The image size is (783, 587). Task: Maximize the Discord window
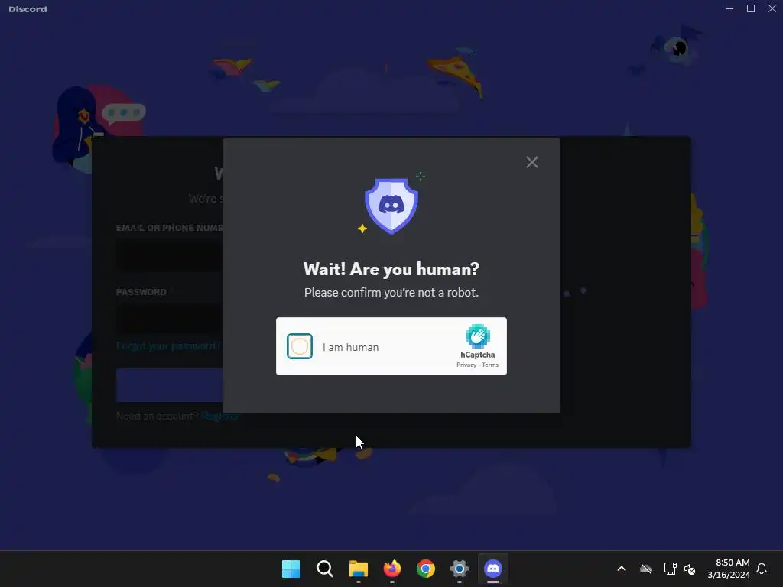tap(751, 8)
